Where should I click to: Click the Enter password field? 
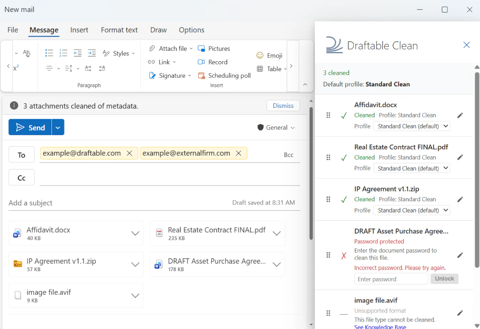coord(391,279)
